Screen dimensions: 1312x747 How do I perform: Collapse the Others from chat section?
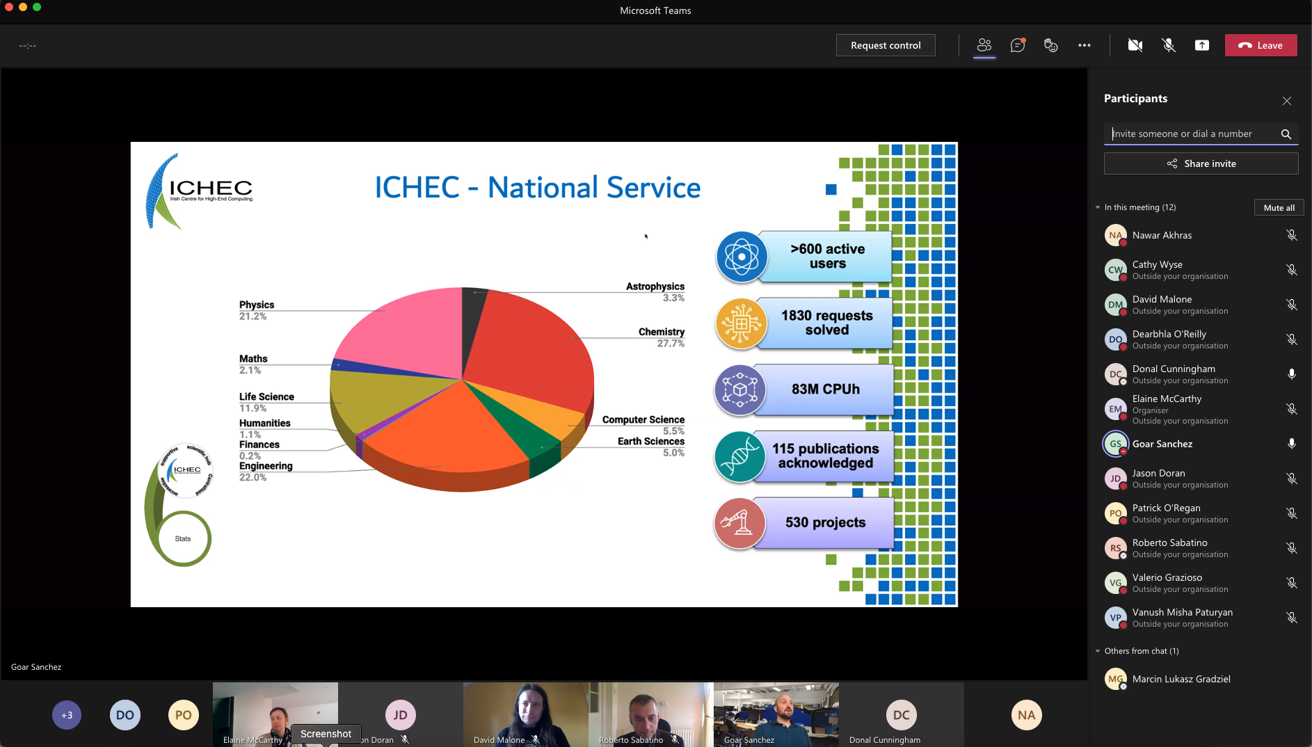click(1098, 651)
